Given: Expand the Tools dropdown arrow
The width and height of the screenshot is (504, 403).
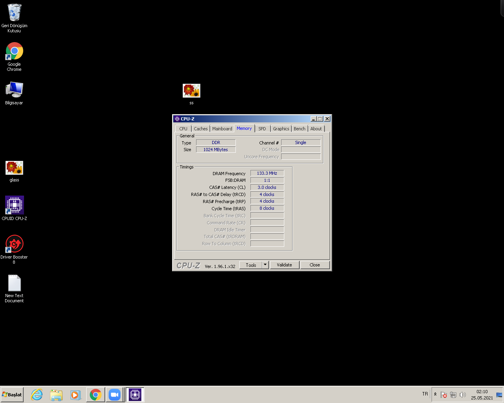Looking at the screenshot, I should [265, 265].
